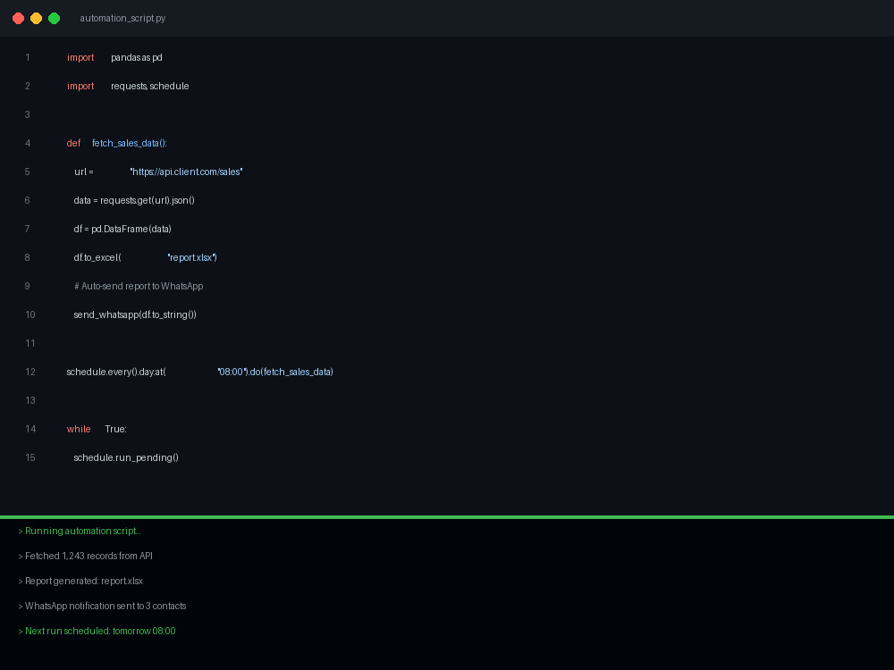Click the green maximize window button

tap(55, 18)
